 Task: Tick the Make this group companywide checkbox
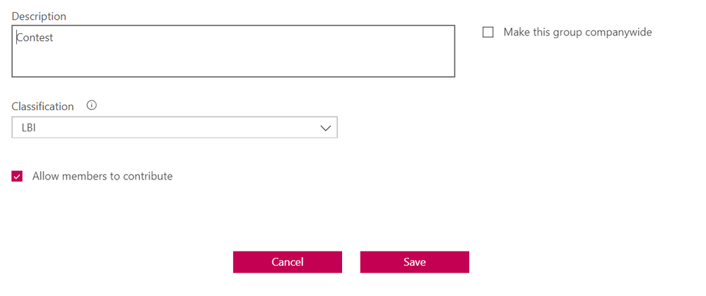coord(488,32)
